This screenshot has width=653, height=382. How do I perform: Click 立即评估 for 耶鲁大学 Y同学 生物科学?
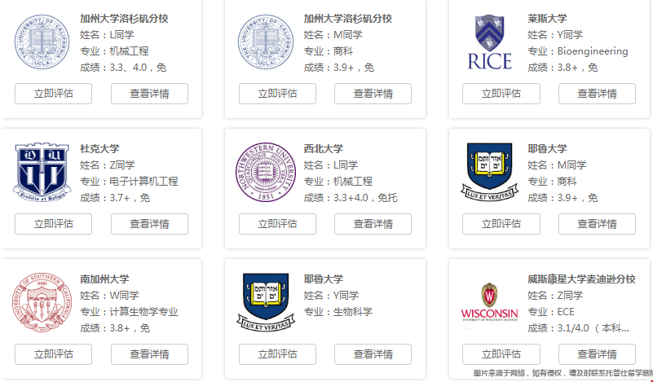pyautogui.click(x=277, y=354)
